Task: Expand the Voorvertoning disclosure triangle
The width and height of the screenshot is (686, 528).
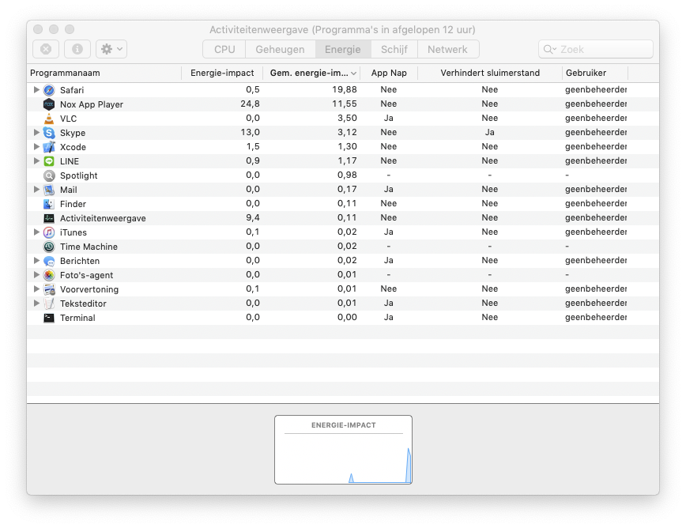Action: tap(36, 289)
